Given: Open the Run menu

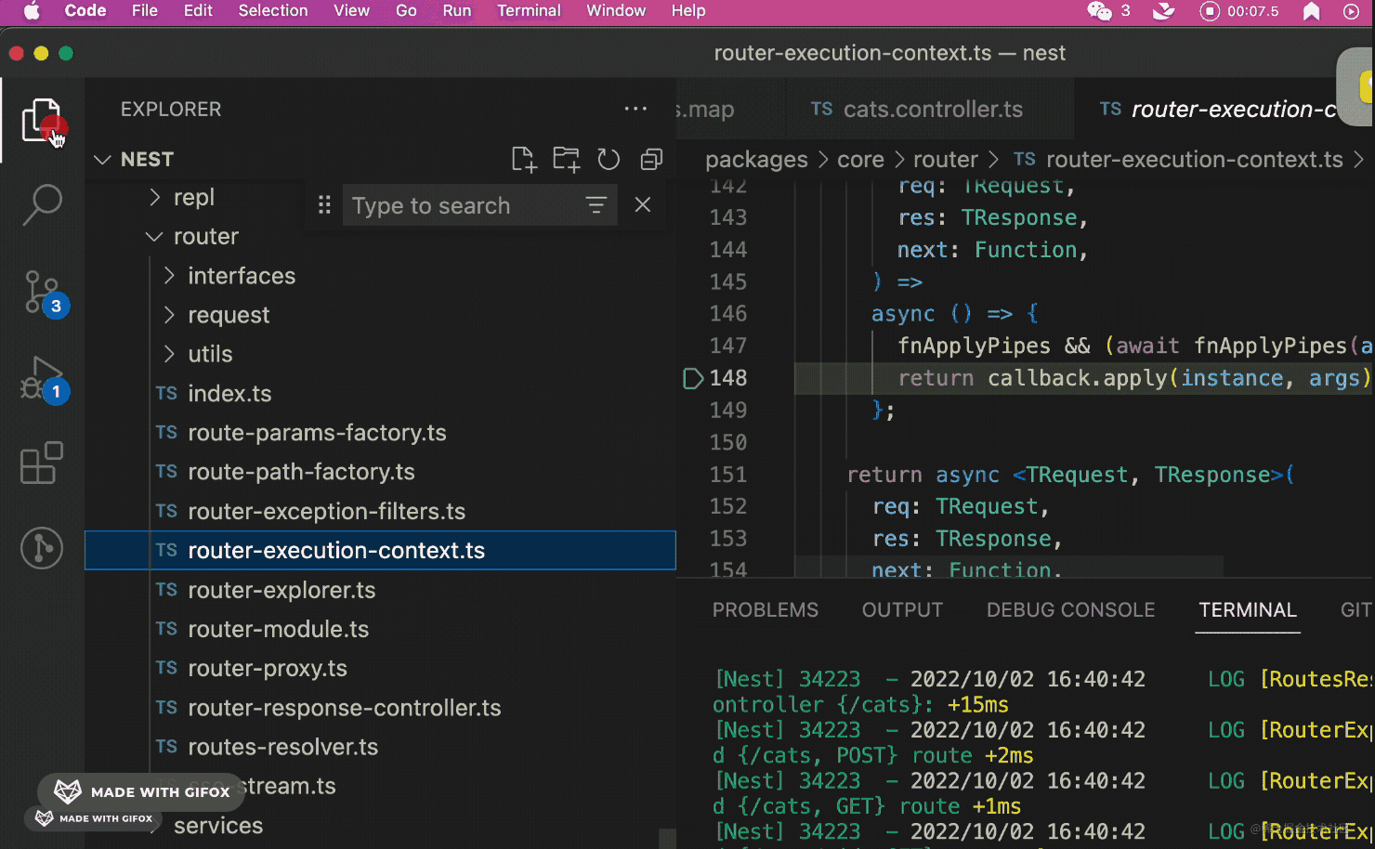Looking at the screenshot, I should pos(456,11).
